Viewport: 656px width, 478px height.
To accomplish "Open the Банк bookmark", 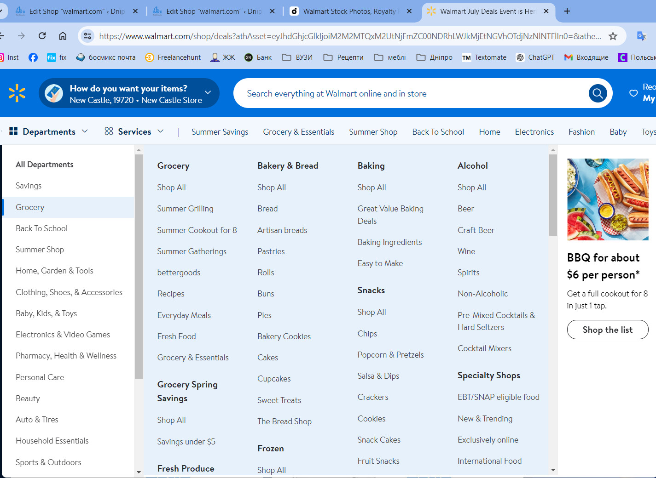I will (258, 57).
